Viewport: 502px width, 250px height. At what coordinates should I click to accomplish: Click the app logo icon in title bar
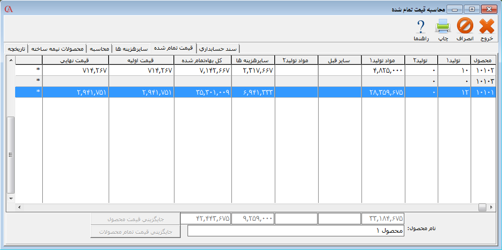[x=8, y=9]
